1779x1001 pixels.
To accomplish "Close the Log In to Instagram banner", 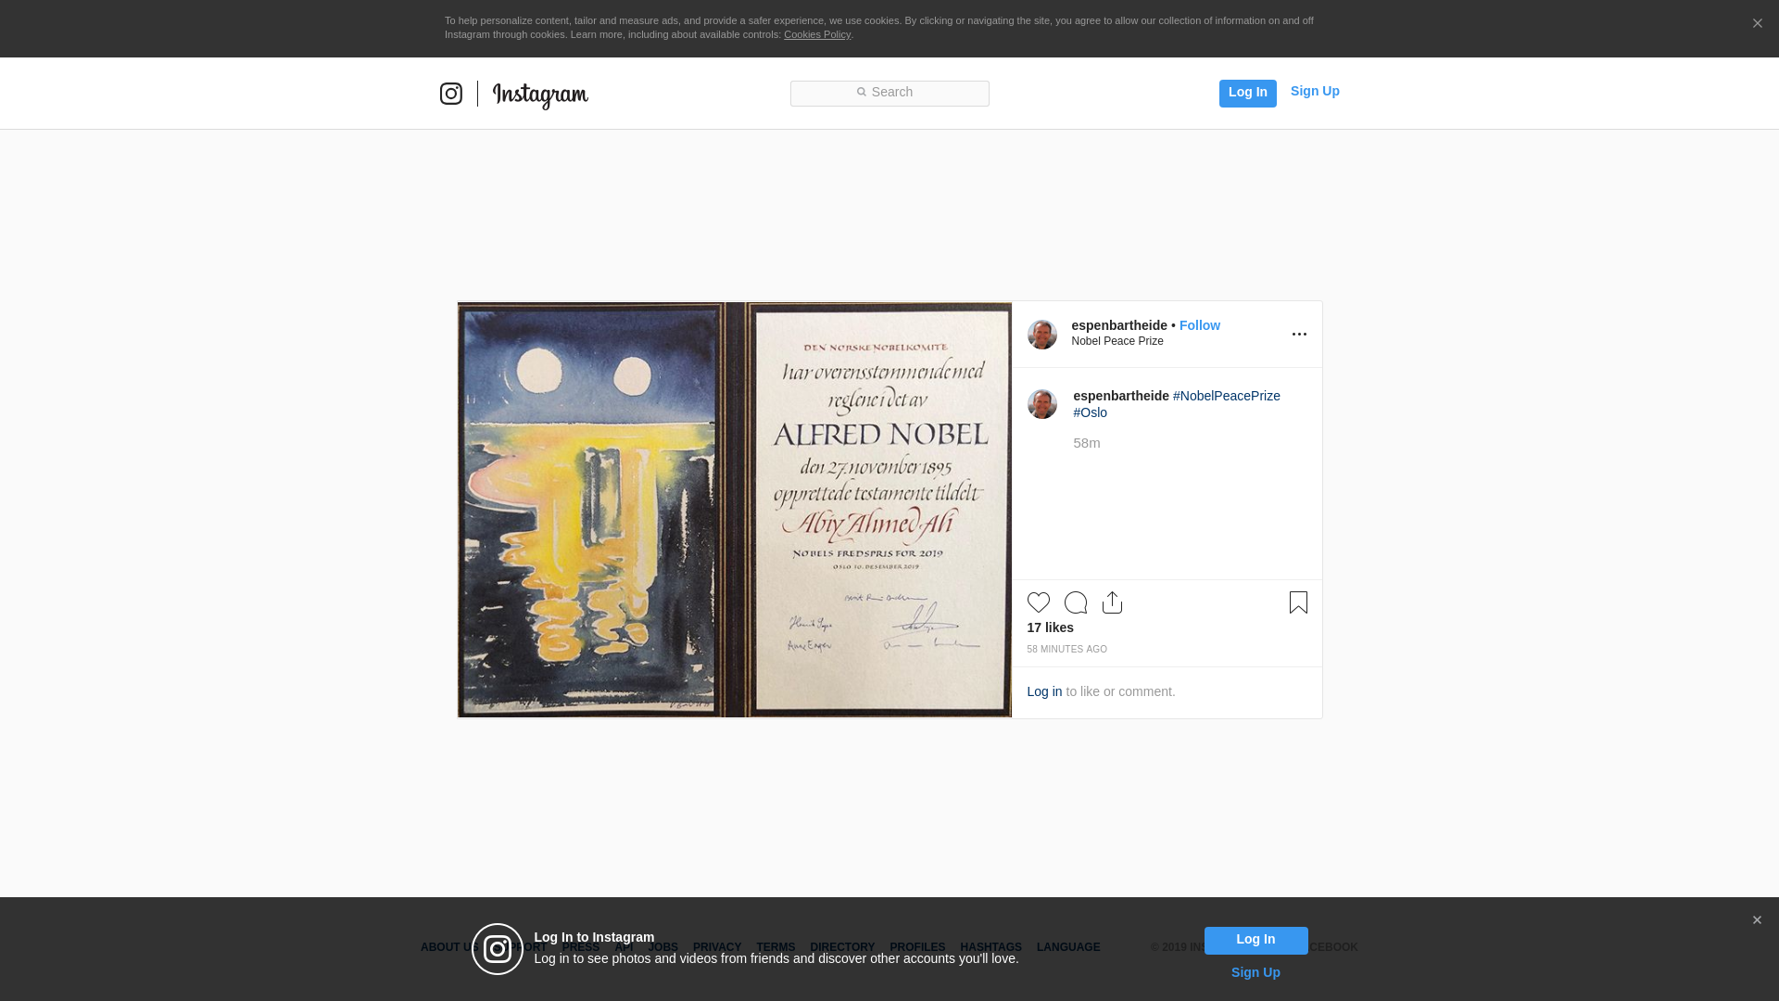I will click(x=1757, y=920).
